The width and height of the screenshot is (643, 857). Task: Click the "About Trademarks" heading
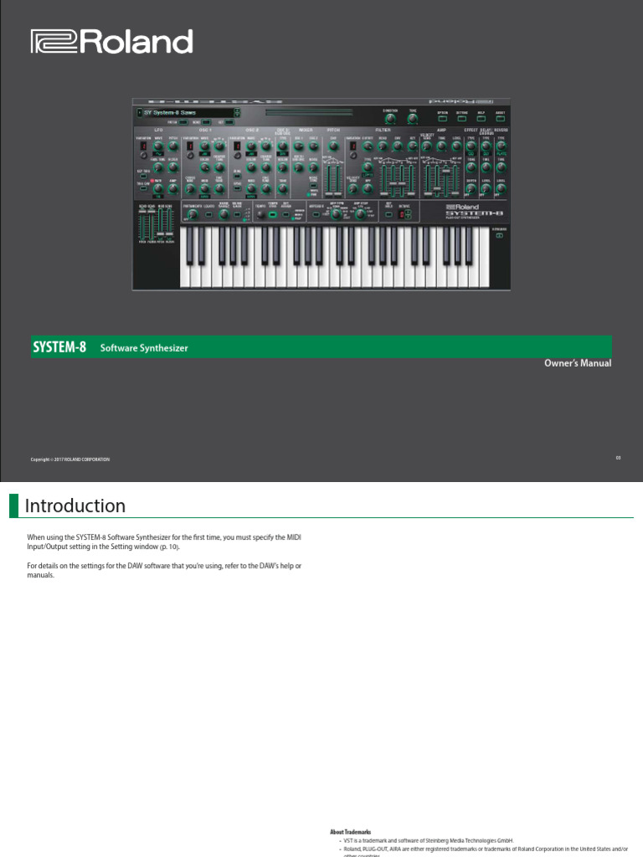pyautogui.click(x=351, y=832)
